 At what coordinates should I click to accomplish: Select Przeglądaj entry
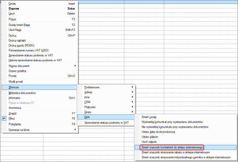tap(40, 124)
